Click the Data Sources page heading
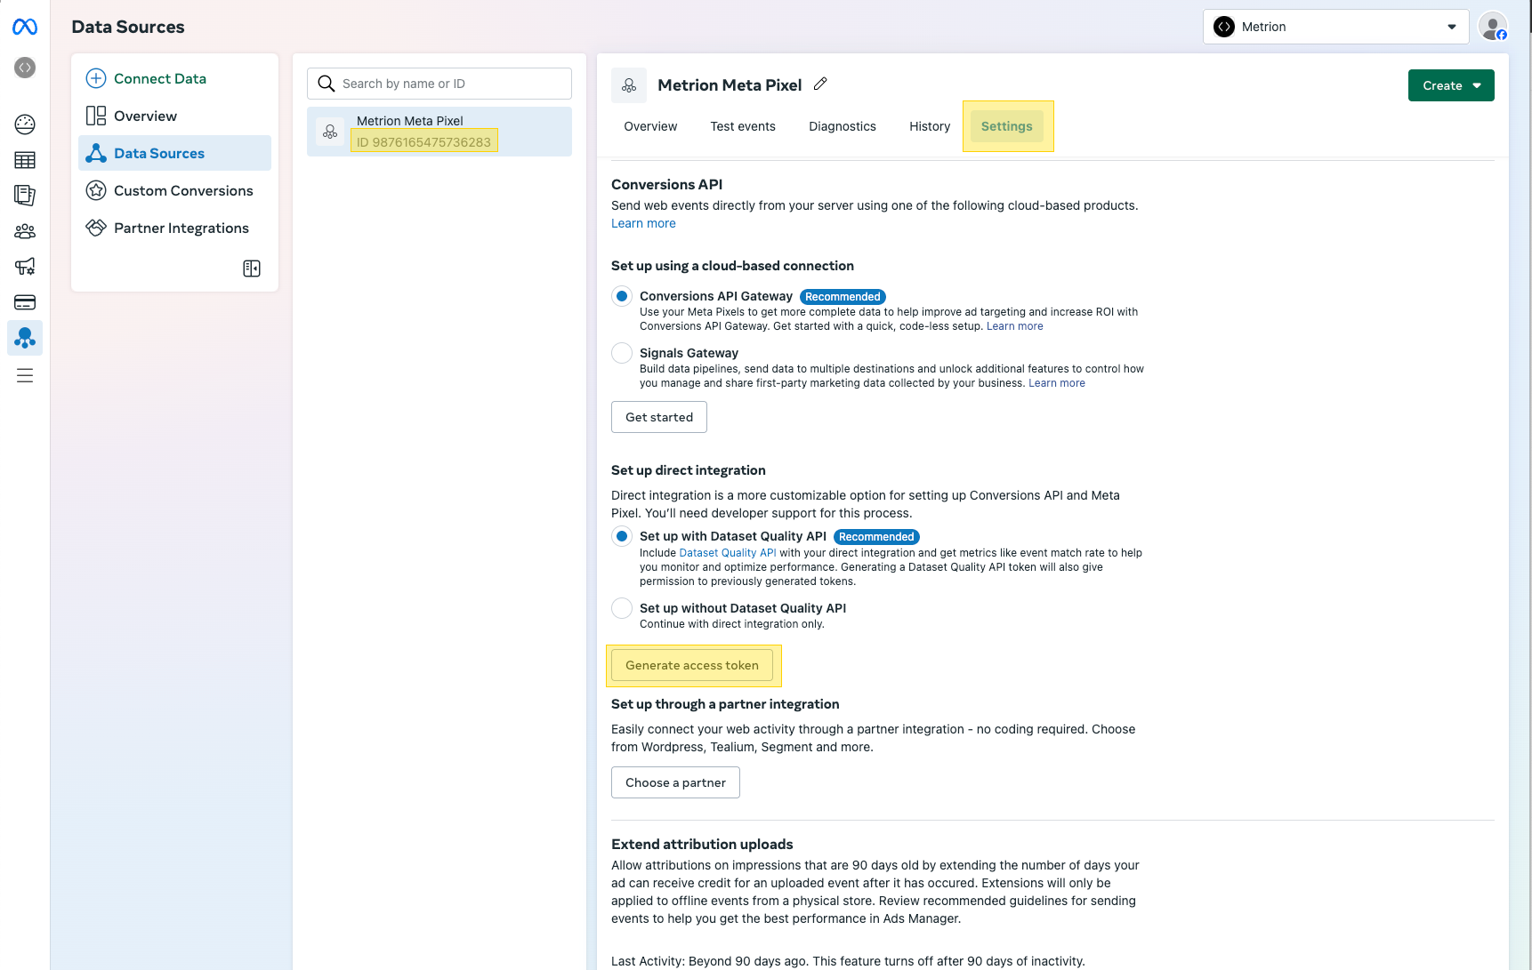1532x970 pixels. [x=128, y=27]
